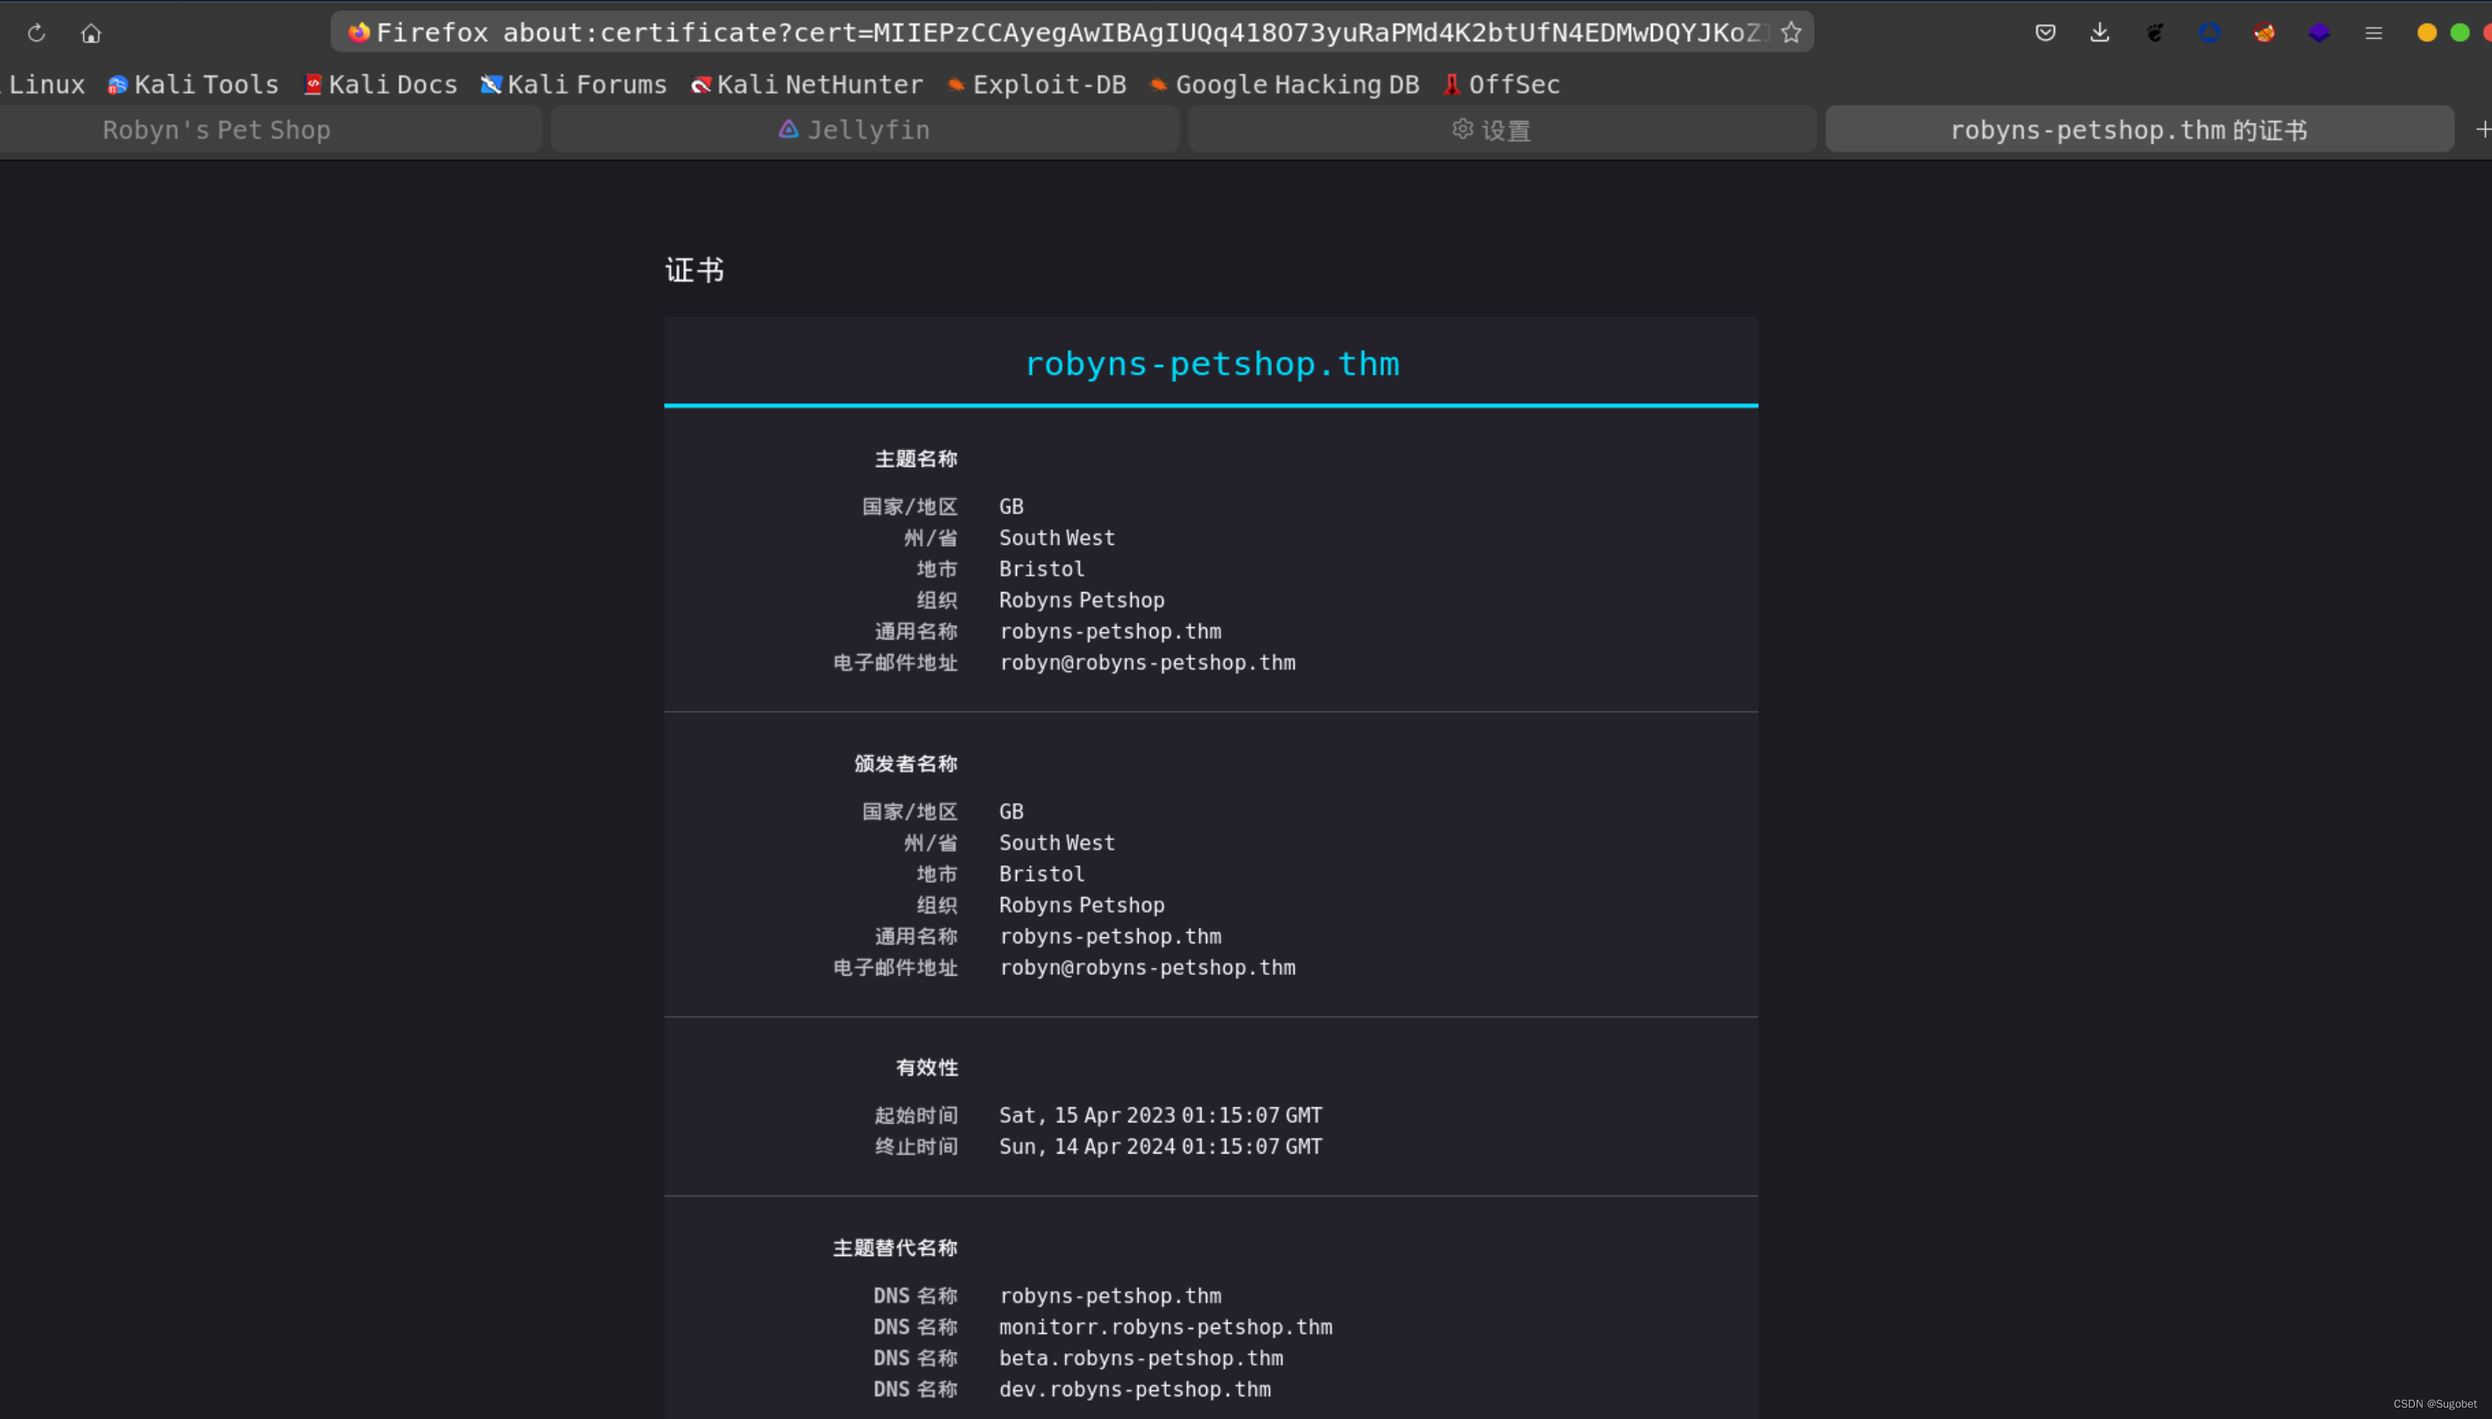
Task: Open the Firefox hamburger menu
Action: (x=2373, y=32)
